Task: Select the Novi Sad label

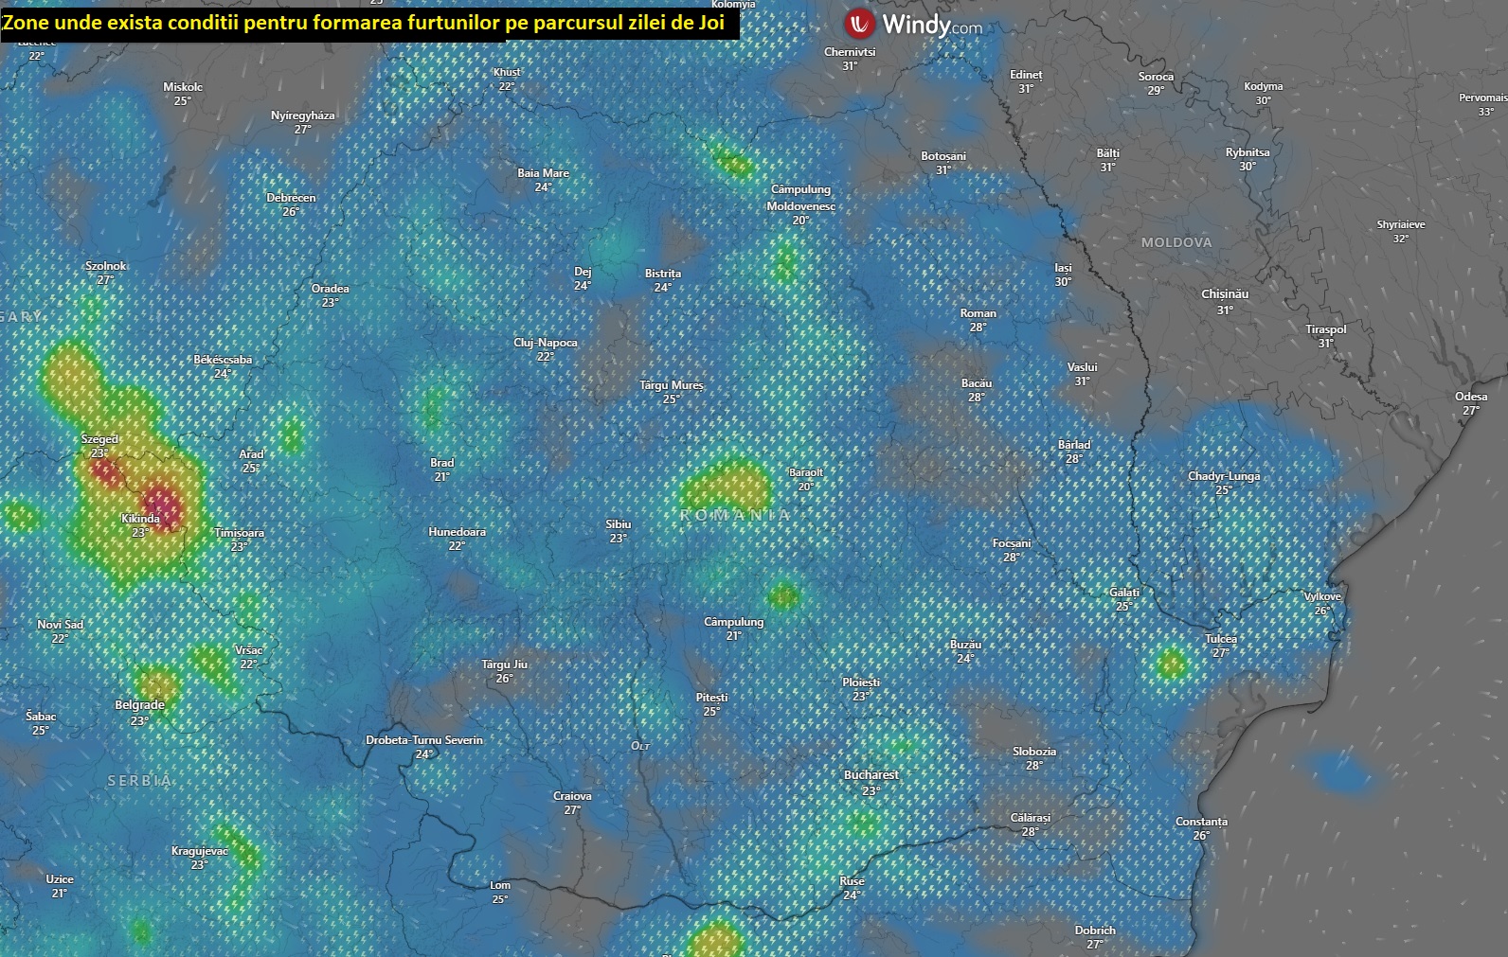Action: (x=60, y=625)
